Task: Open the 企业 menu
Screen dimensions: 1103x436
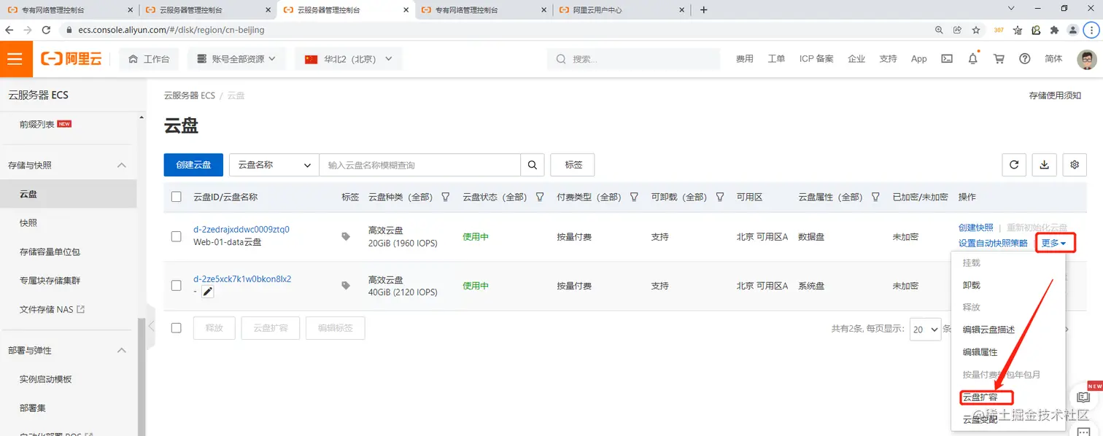Action: click(856, 59)
